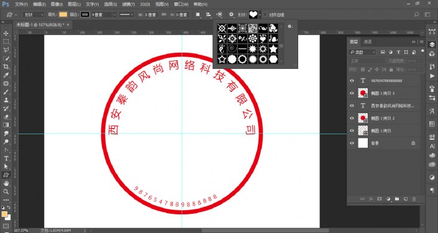Pick the solid five-point star shape
The width and height of the screenshot is (438, 233).
pos(273,49)
